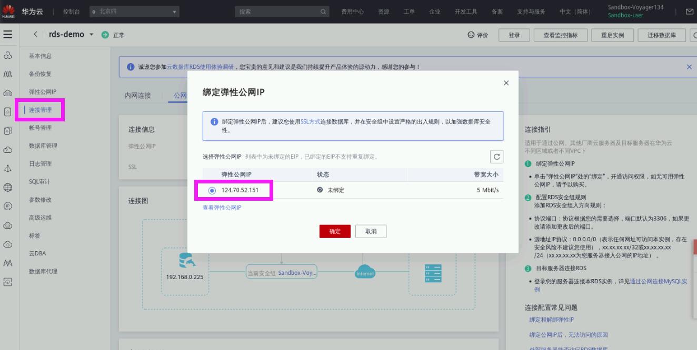This screenshot has height=350, width=697.
Task: Open the 企业 menu in the header
Action: coord(435,12)
